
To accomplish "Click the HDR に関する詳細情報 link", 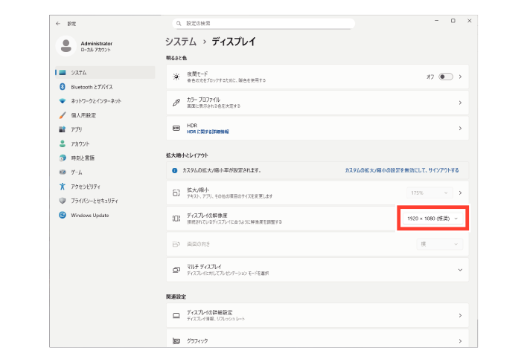I will [208, 132].
